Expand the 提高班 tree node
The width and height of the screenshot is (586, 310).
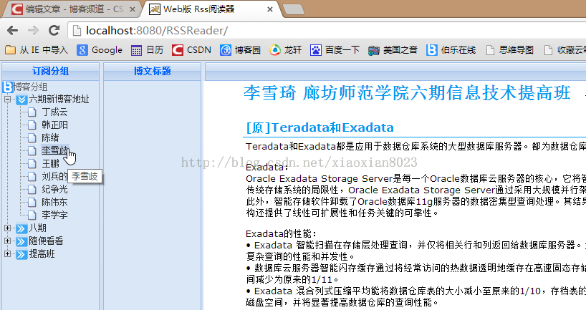click(7, 254)
